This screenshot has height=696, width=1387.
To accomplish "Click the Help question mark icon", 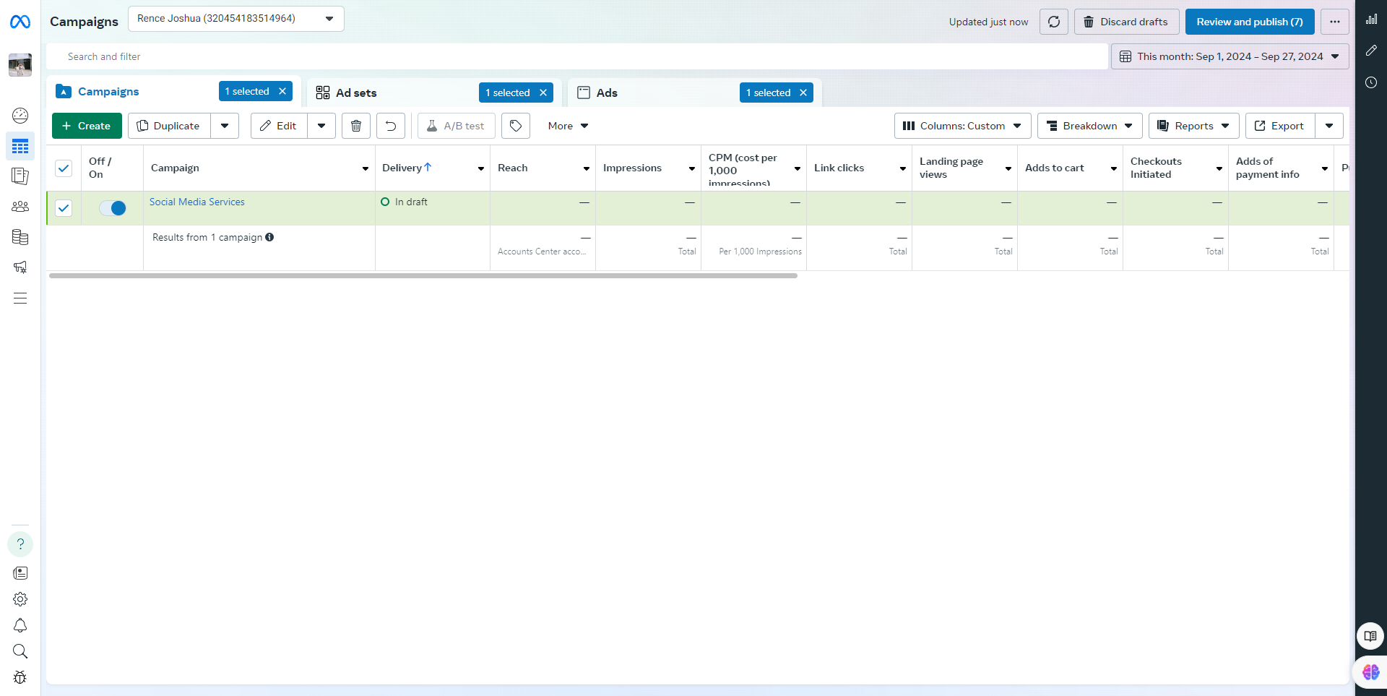I will click(20, 544).
